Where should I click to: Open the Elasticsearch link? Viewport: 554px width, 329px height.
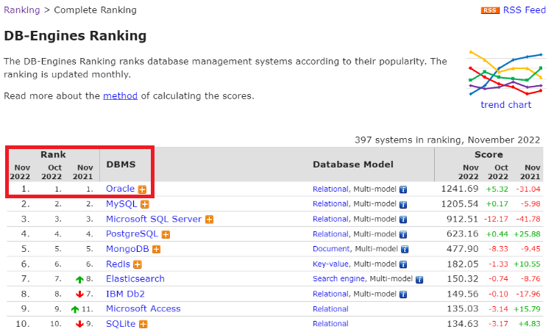pos(135,279)
